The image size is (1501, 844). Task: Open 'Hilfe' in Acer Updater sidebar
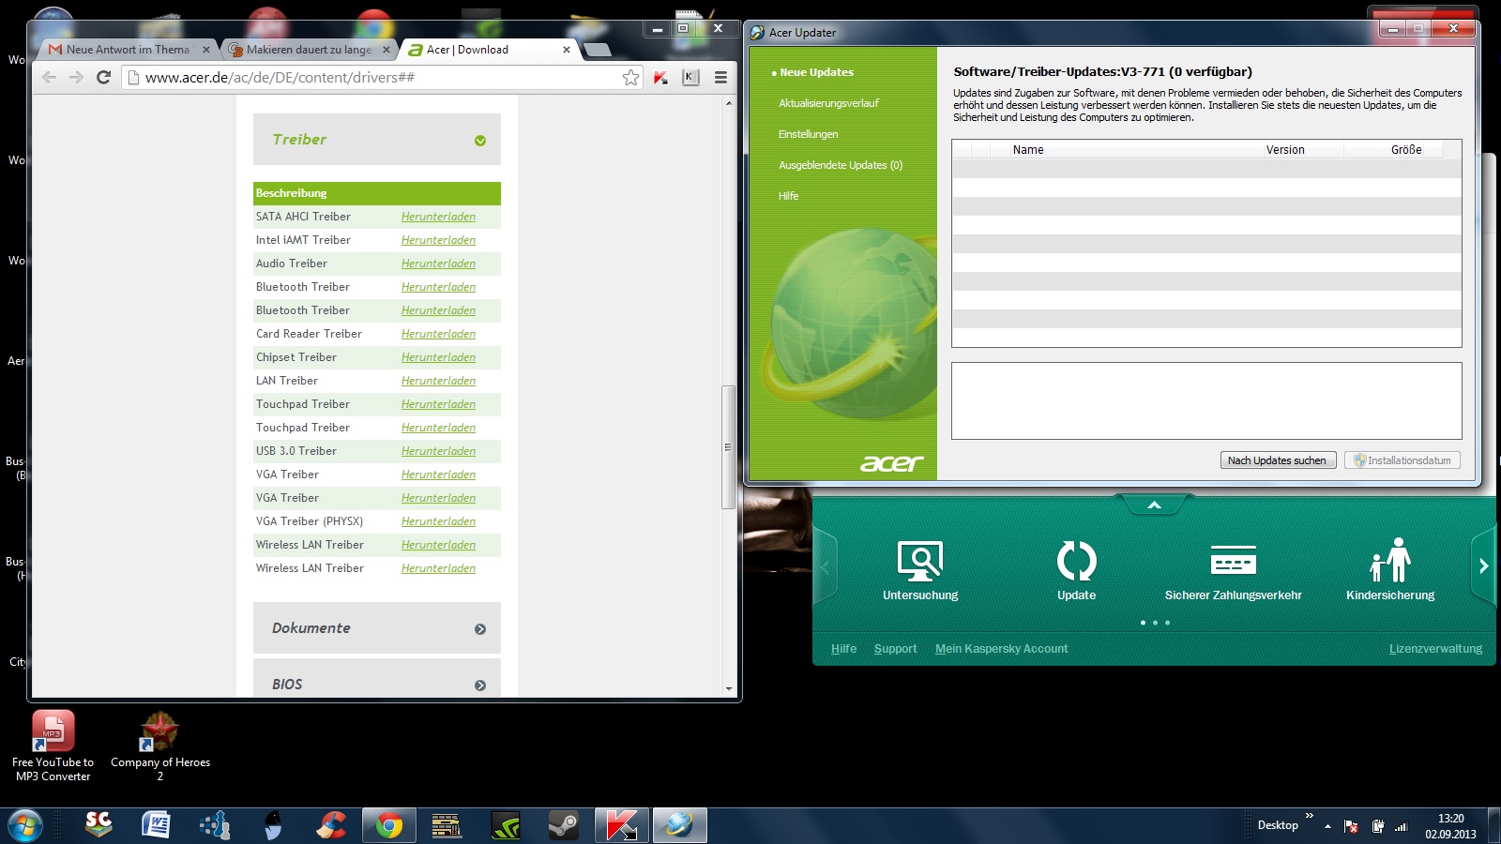coord(788,196)
